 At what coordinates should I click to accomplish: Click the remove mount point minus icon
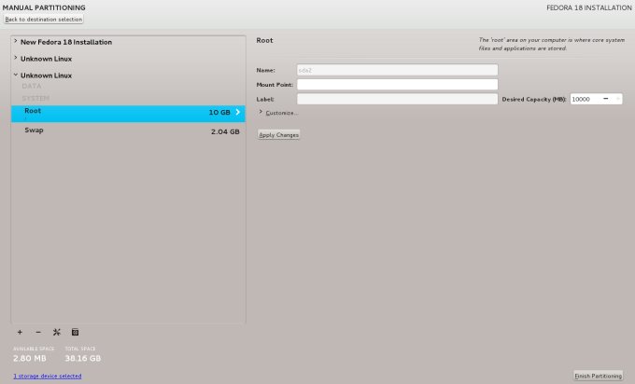point(38,332)
